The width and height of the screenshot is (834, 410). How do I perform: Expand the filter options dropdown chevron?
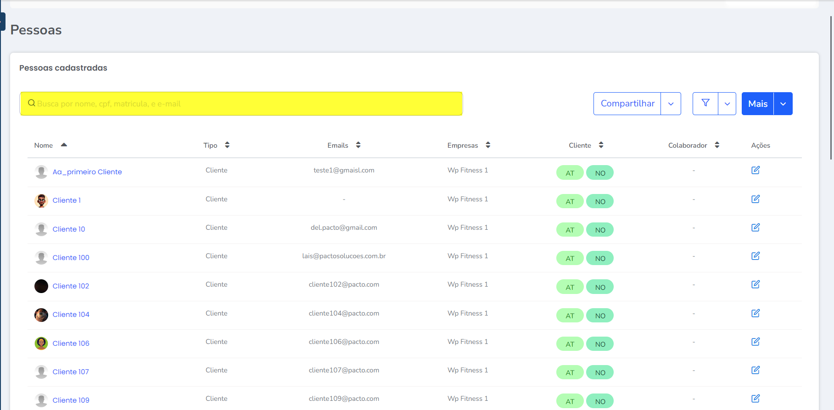coord(727,104)
